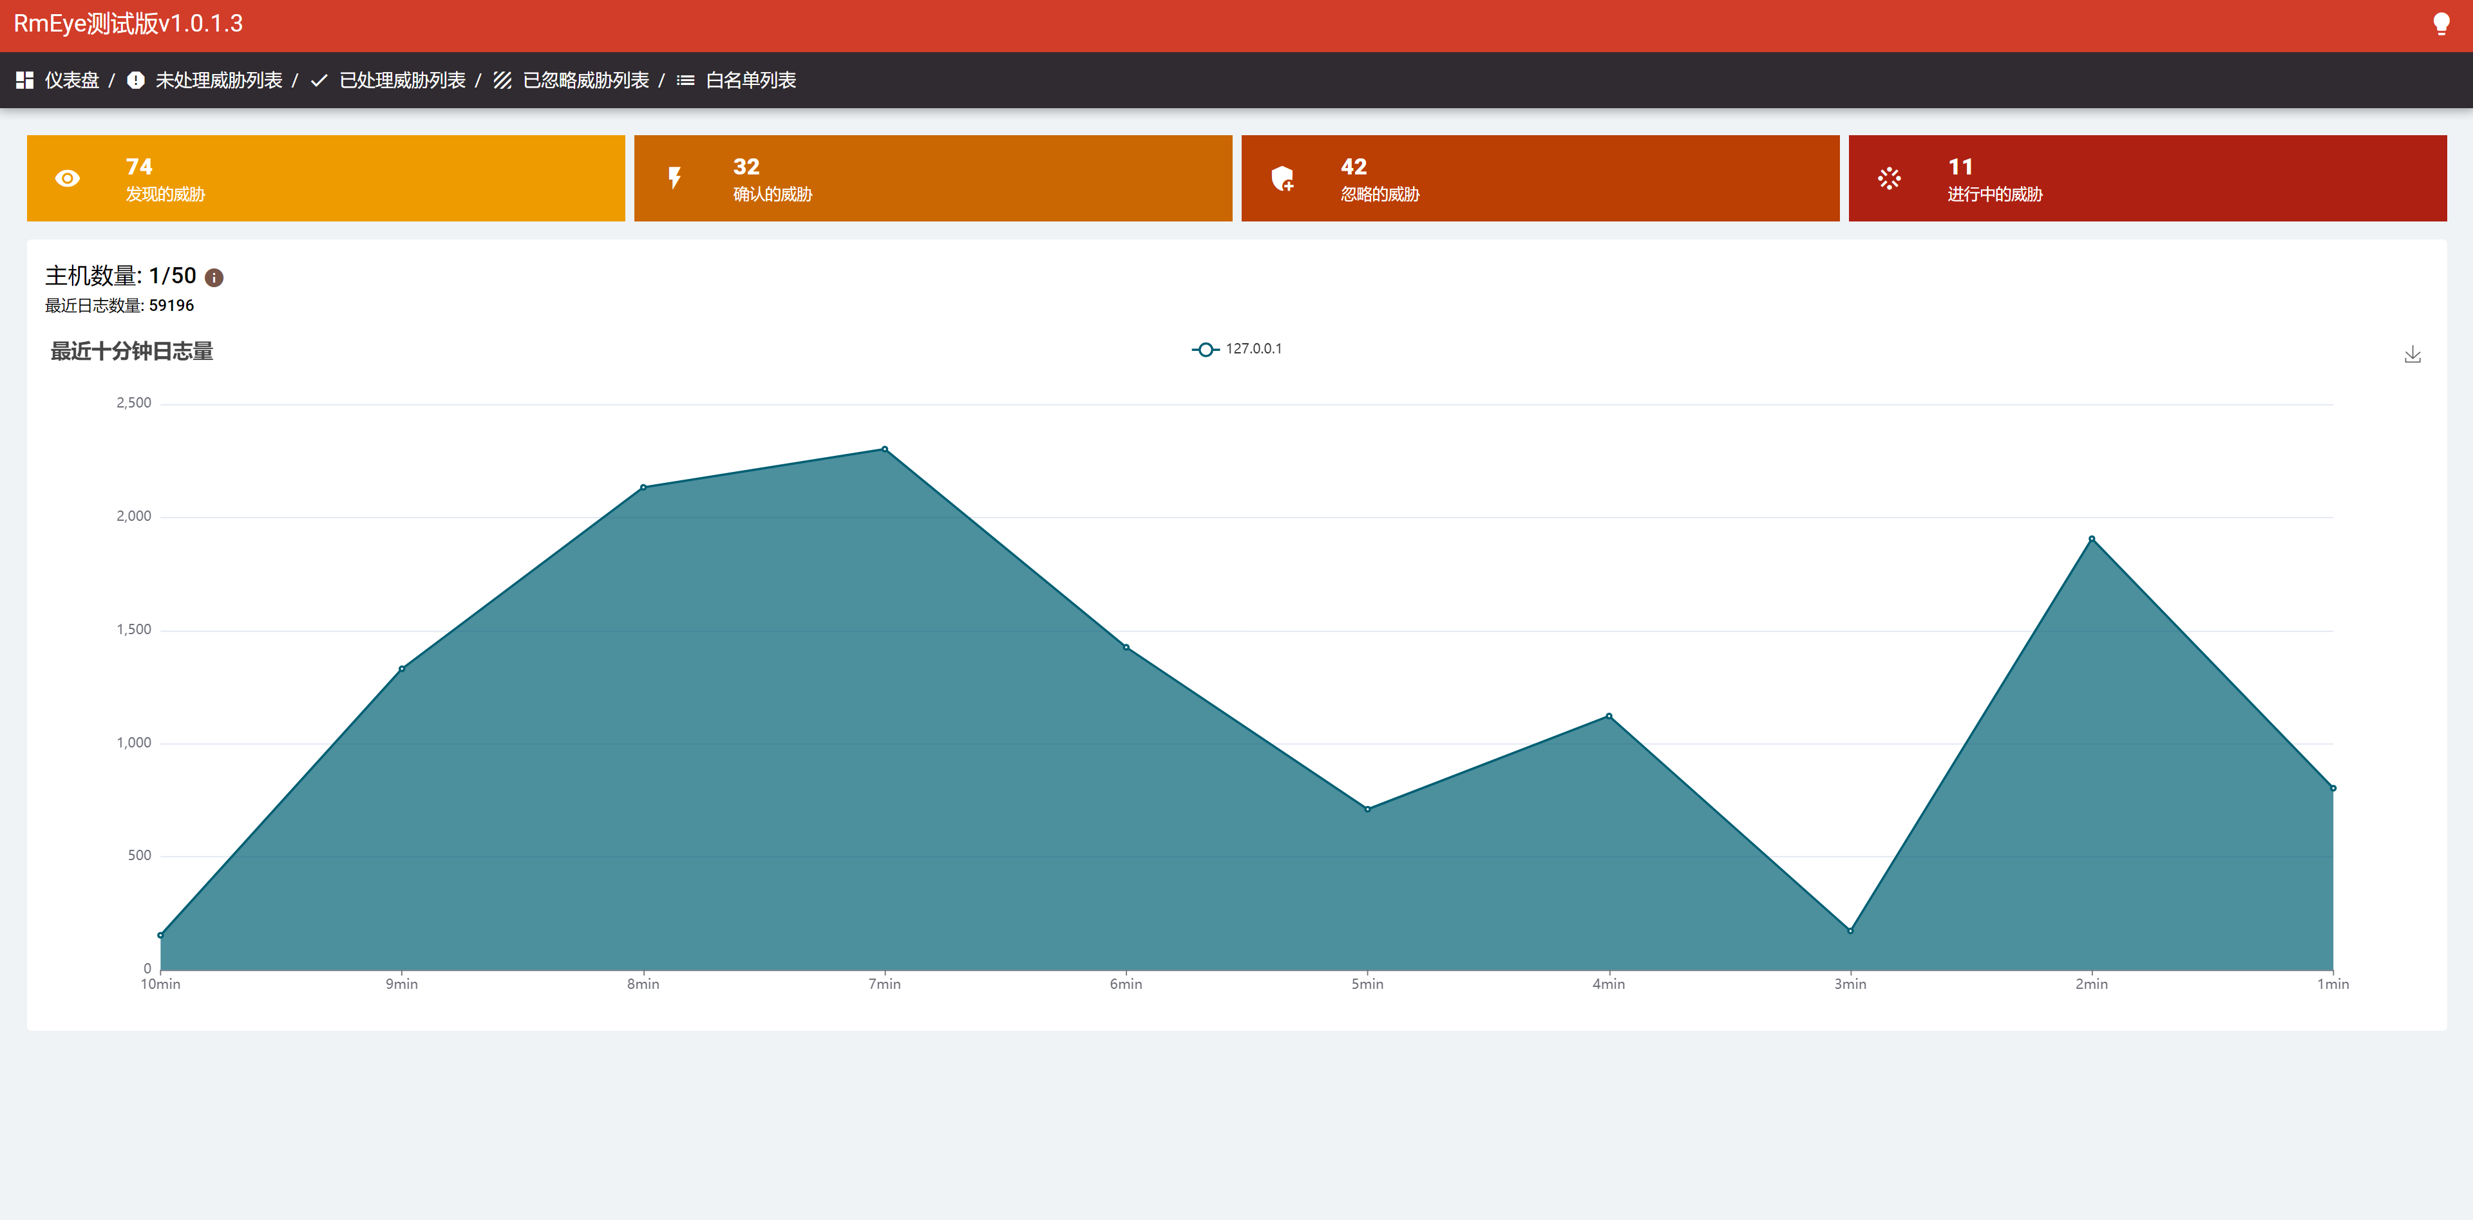Open the 未处理威胁列表 page
The width and height of the screenshot is (2473, 1220).
tap(219, 80)
